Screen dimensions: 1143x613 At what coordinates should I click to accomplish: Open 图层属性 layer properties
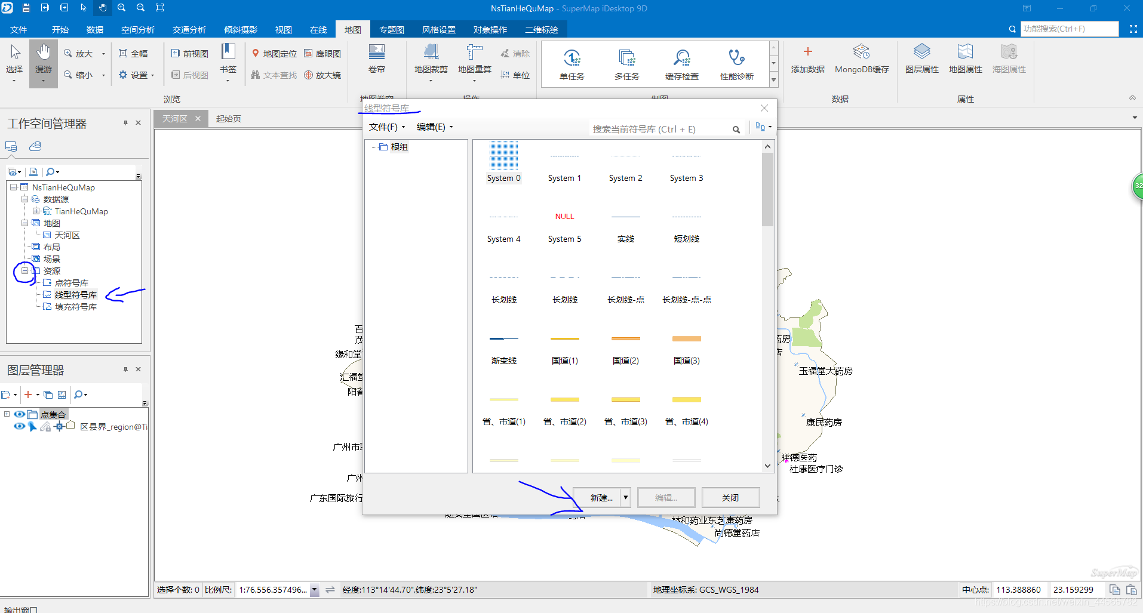(922, 58)
